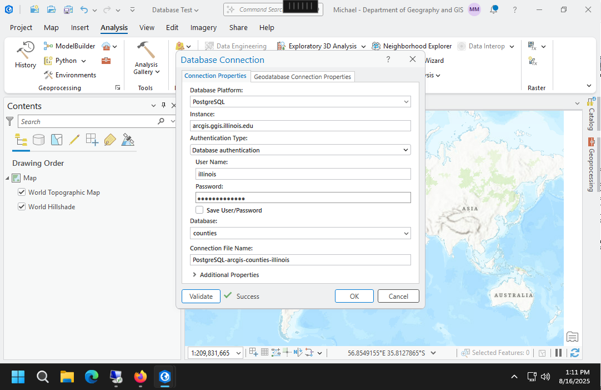
Task: Open the Imagery ribbon tab
Action: [203, 27]
